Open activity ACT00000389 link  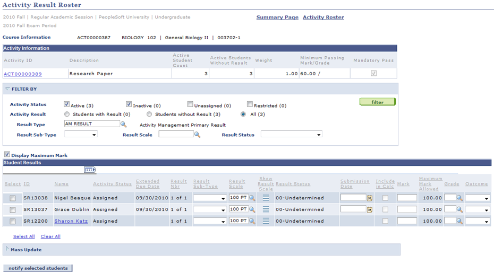point(23,74)
